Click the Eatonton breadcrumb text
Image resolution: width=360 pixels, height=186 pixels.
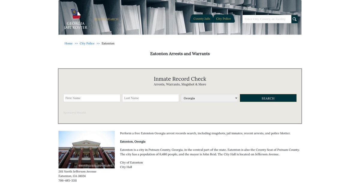(x=108, y=43)
